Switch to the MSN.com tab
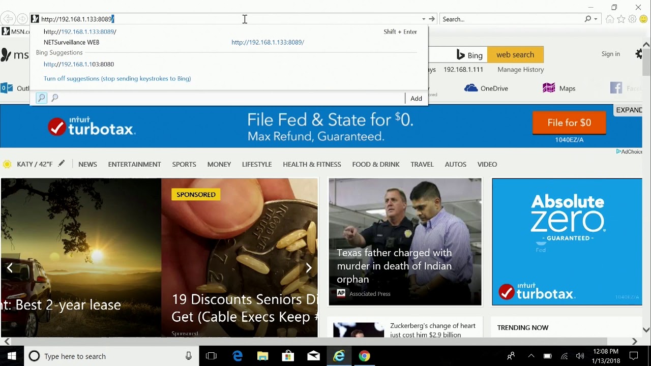The image size is (651, 366). (15, 32)
